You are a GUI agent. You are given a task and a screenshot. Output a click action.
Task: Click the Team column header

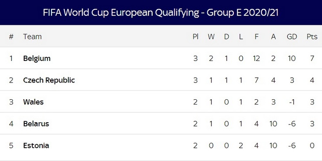(x=32, y=37)
